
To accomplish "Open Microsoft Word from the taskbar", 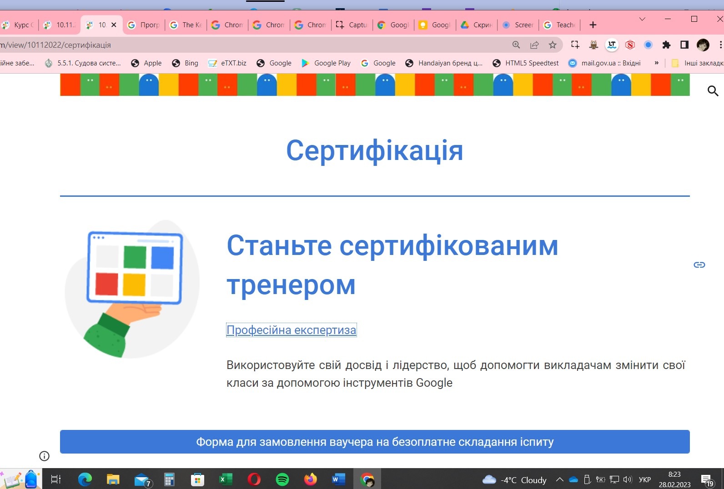I will tap(338, 479).
